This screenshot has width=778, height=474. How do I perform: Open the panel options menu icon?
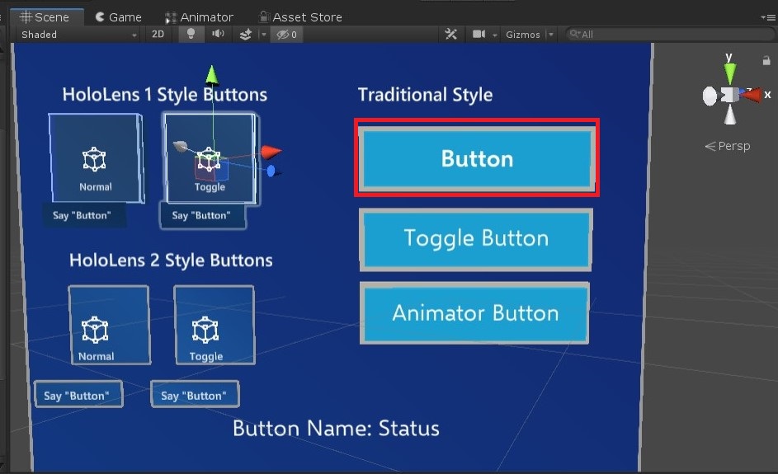coord(767,17)
